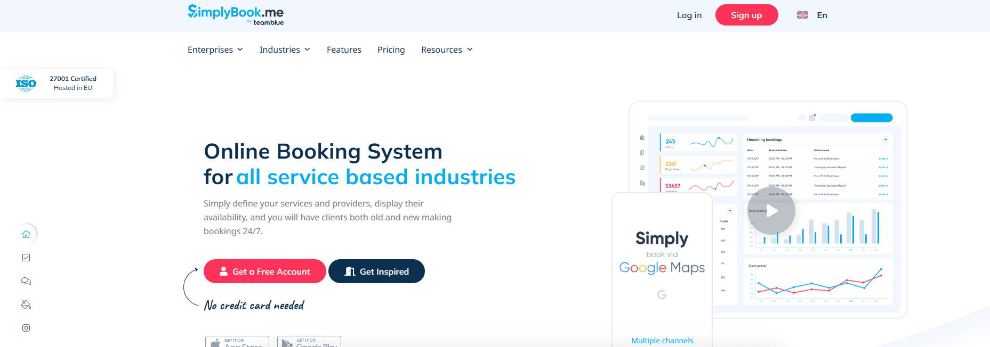Select the home icon in side navigation

click(26, 234)
